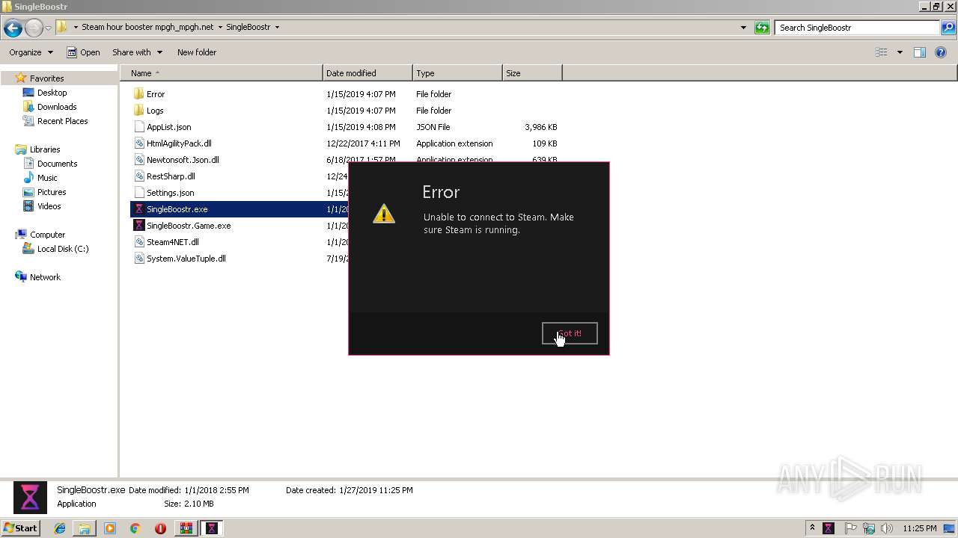Select Newtonsoft.Json.dll file
Image resolution: width=958 pixels, height=538 pixels.
[183, 160]
